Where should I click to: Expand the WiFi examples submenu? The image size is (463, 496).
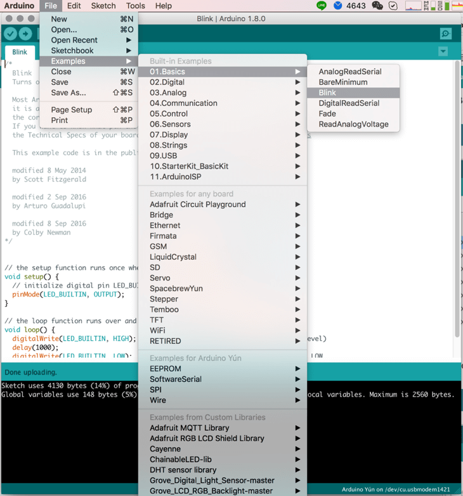223,330
